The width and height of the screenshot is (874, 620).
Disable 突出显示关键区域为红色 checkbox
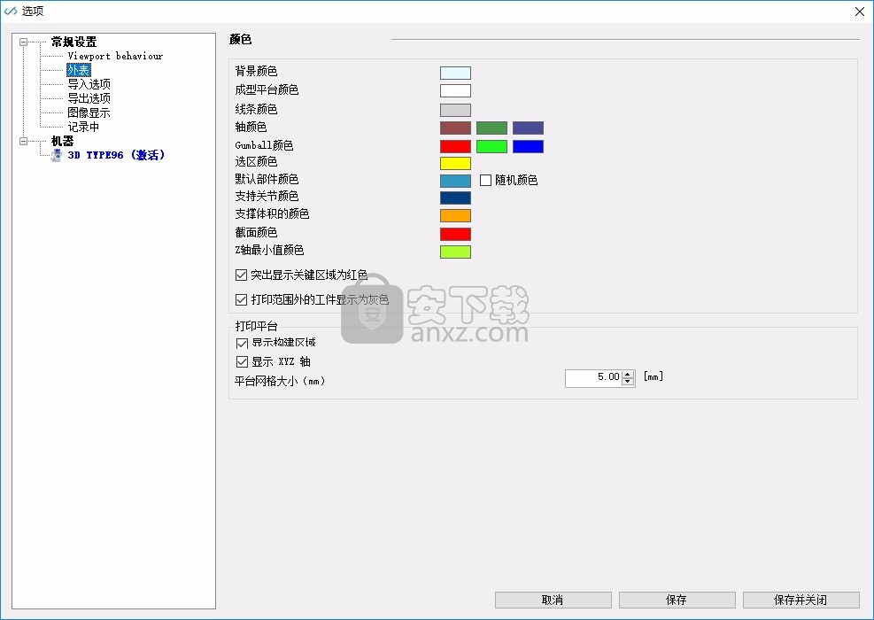(x=242, y=275)
